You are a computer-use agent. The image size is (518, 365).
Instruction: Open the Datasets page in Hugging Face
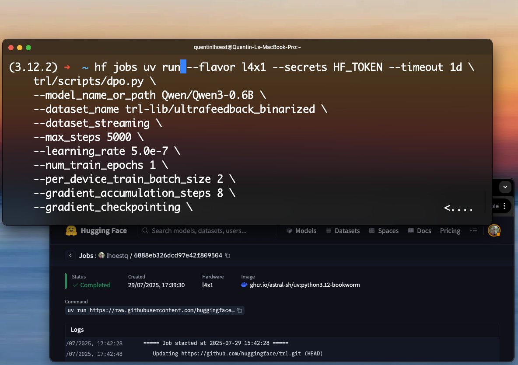(343, 231)
